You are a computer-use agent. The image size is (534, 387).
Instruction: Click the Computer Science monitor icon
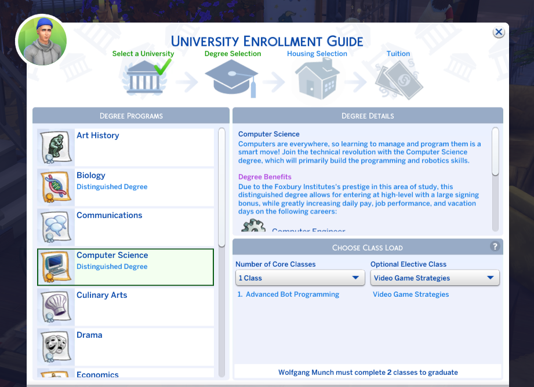(x=56, y=267)
